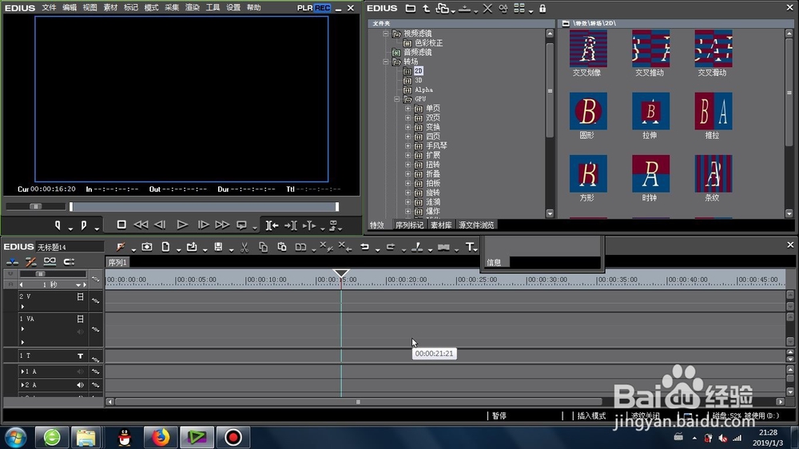
Task: Expand the 手风琴 folder
Action: pyautogui.click(x=407, y=145)
